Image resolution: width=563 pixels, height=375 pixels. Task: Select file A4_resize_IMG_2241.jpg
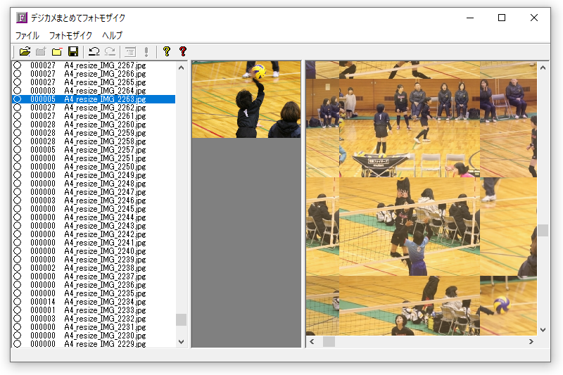pyautogui.click(x=105, y=242)
